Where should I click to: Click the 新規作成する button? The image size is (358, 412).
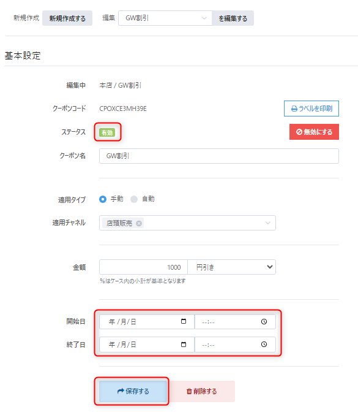67,18
